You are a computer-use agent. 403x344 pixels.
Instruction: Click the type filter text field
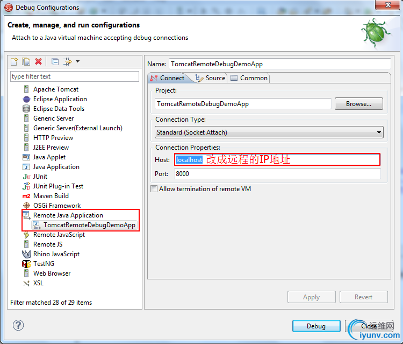coord(75,76)
